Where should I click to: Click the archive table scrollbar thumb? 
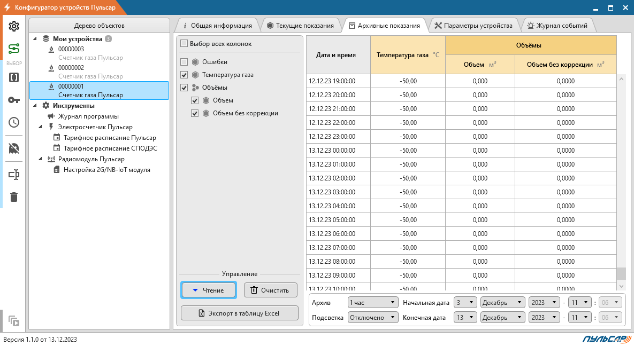[622, 274]
